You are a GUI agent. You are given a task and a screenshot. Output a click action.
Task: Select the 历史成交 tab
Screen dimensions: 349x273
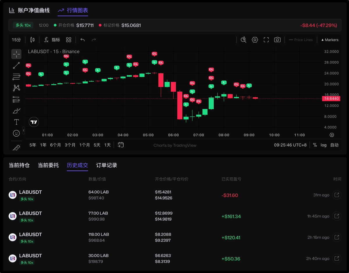pyautogui.click(x=77, y=165)
